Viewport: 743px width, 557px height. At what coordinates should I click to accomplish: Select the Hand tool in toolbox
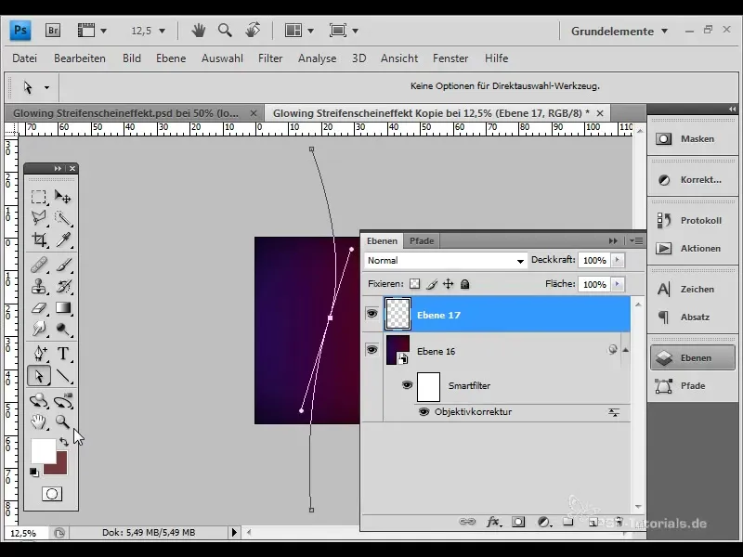tap(39, 421)
